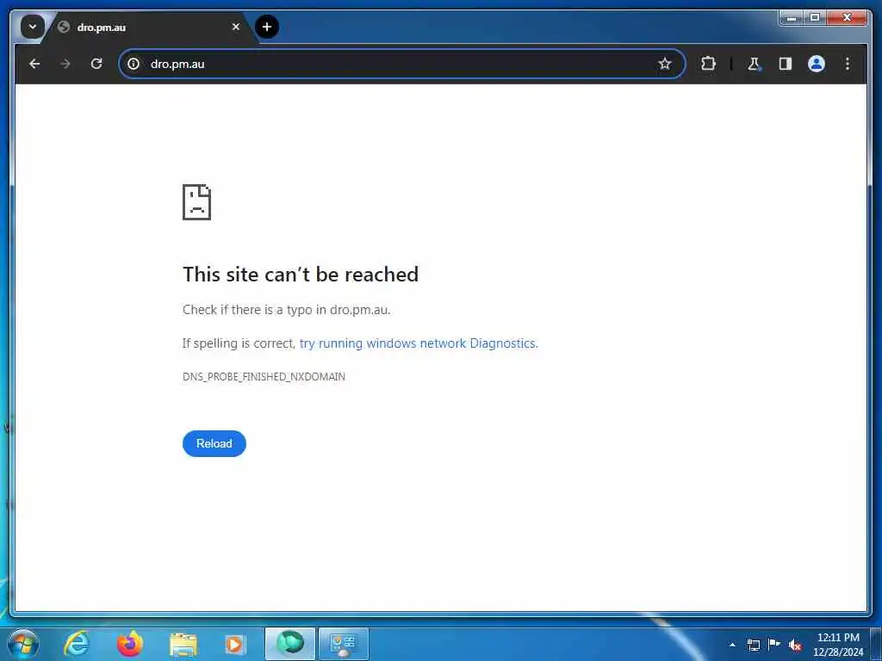The image size is (882, 661).
Task: Show hidden tray icons arrow
Action: tap(732, 645)
